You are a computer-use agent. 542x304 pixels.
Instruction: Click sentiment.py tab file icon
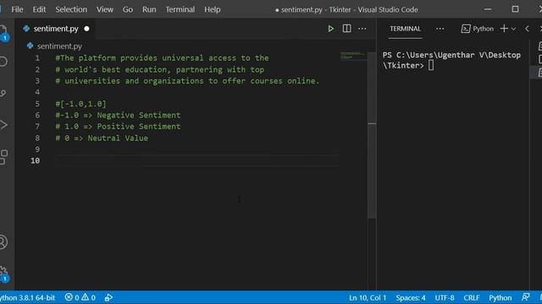pyautogui.click(x=26, y=29)
